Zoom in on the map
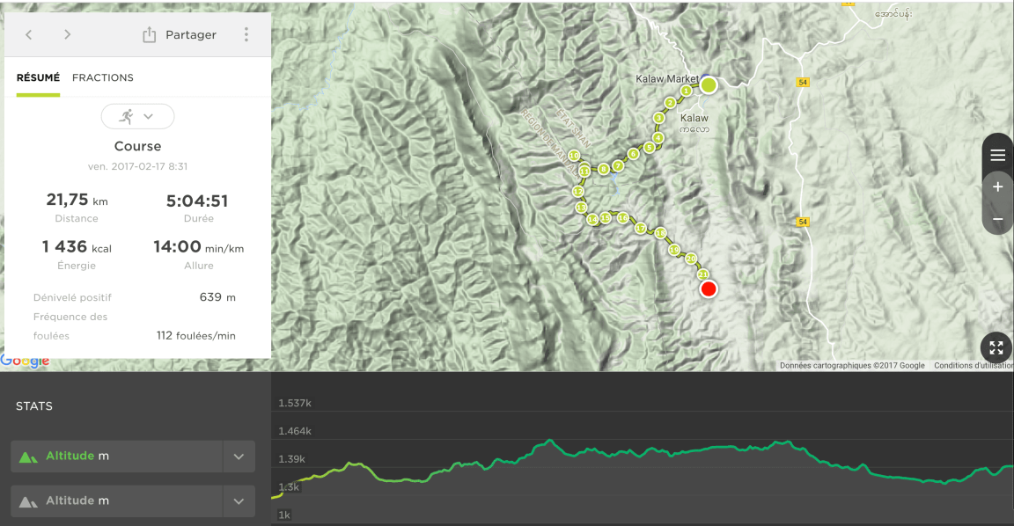1014x526 pixels. pos(997,187)
